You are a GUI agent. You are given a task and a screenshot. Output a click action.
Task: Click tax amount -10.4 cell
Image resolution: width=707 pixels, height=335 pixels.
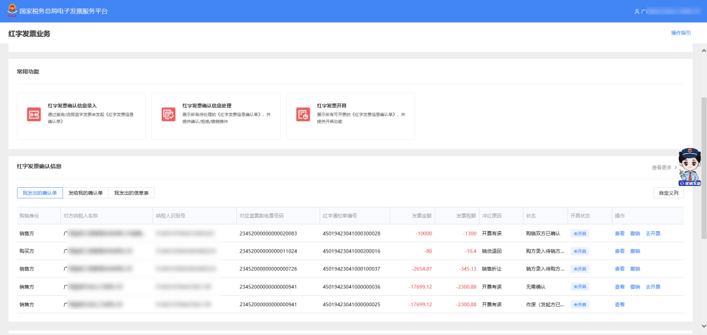pos(469,251)
